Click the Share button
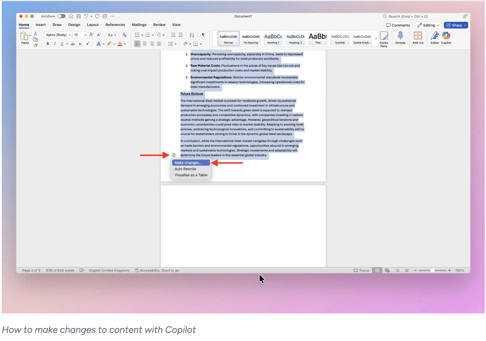This screenshot has width=486, height=341. coord(455,25)
